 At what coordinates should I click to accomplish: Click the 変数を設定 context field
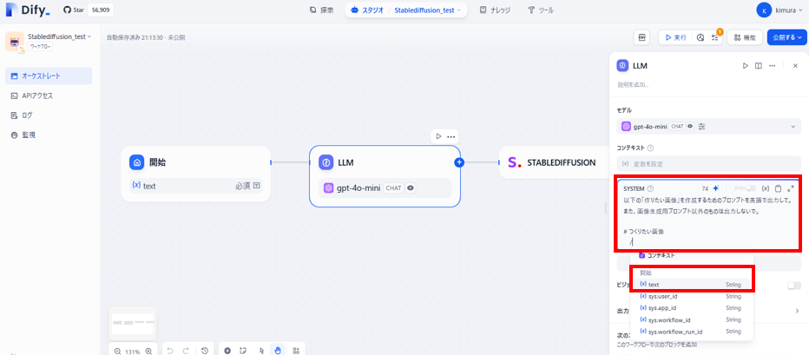[709, 163]
